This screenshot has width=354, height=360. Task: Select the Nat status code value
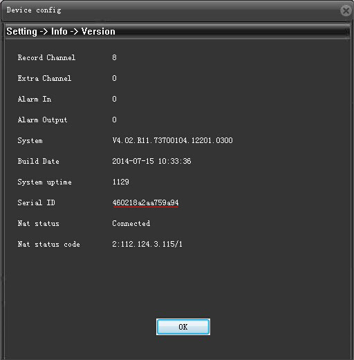147,244
